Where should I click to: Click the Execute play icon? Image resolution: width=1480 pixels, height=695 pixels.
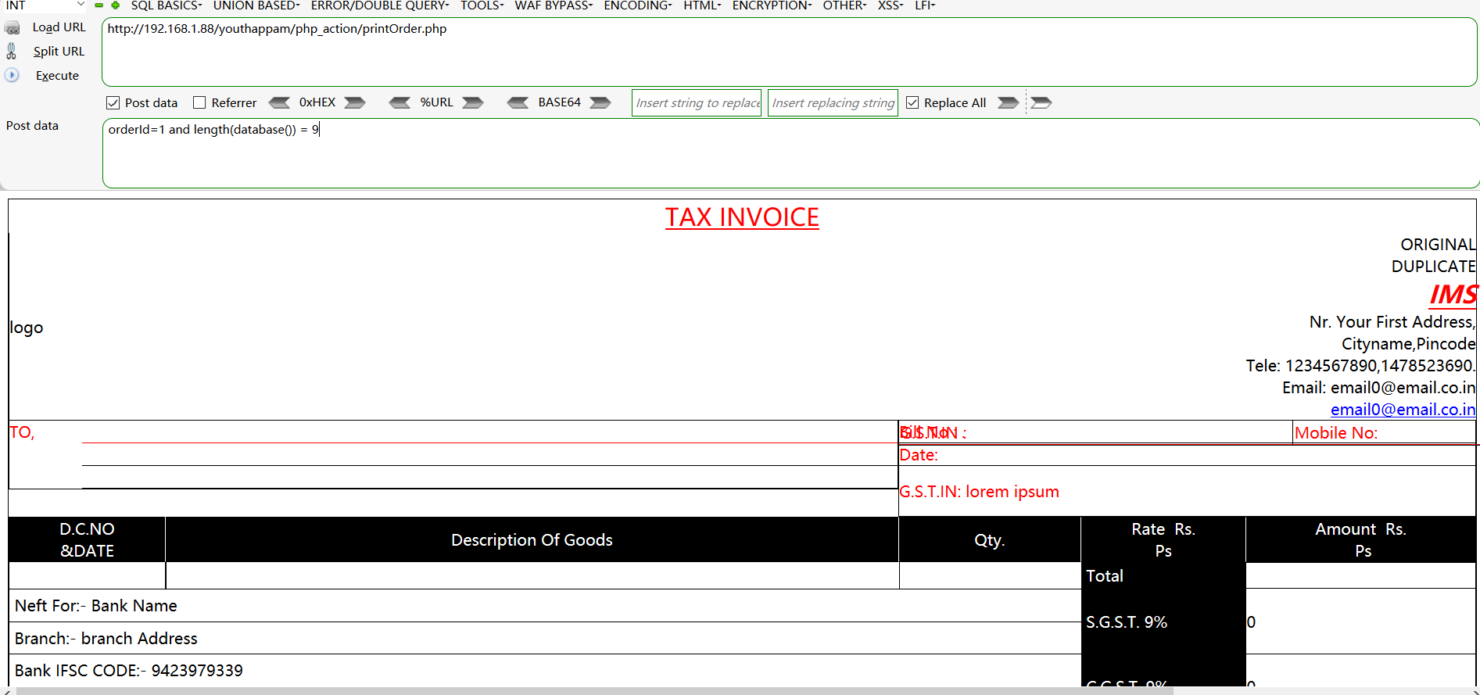12,75
